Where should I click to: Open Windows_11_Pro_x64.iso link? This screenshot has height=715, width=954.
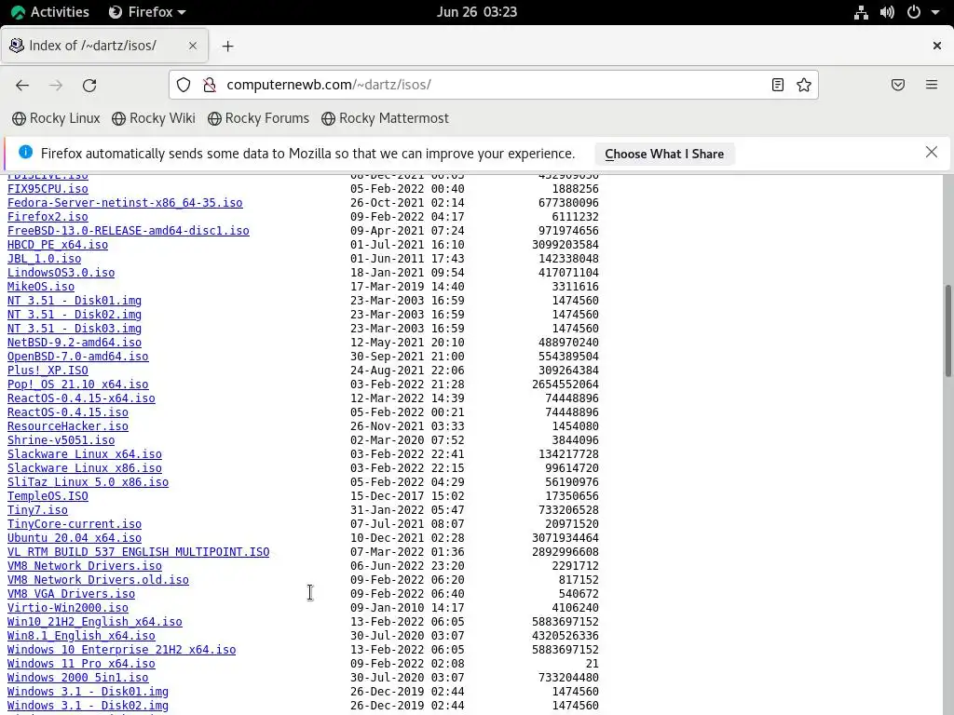(x=81, y=665)
